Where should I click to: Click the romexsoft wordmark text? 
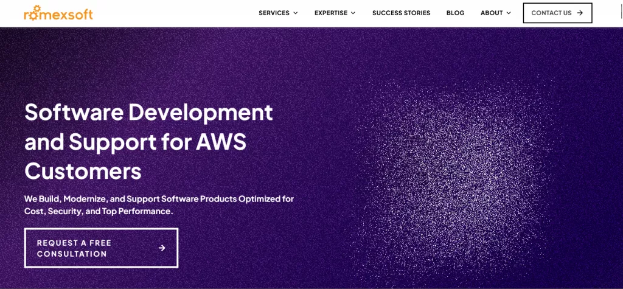pyautogui.click(x=58, y=15)
